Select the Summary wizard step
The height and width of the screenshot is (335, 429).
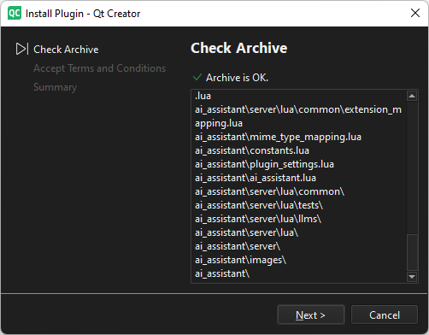[55, 87]
